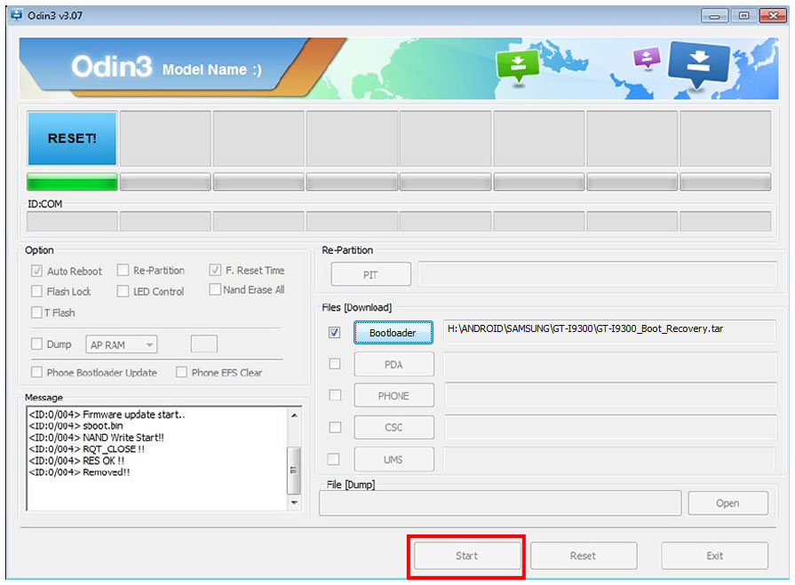The image size is (795, 585).
Task: Click the purple download bubble banner icon
Action: [x=648, y=59]
